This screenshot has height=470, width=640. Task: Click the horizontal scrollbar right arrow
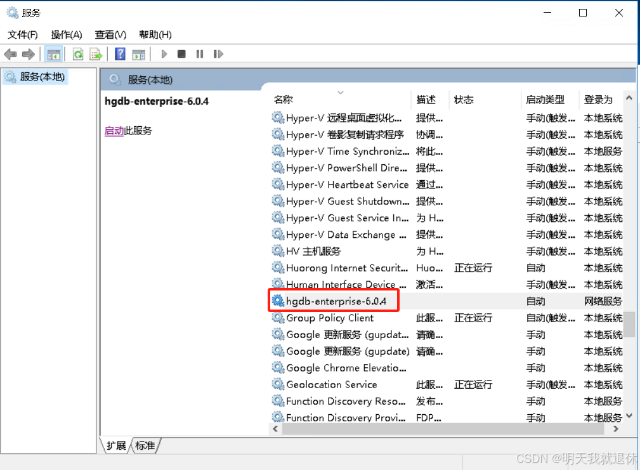point(616,429)
